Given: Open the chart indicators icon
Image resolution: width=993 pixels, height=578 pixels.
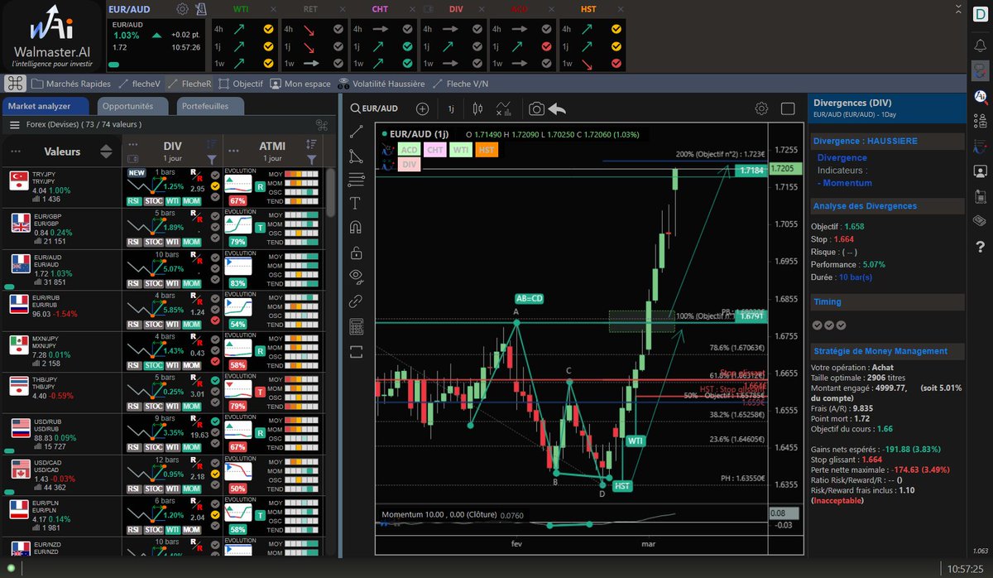Looking at the screenshot, I should [x=504, y=108].
